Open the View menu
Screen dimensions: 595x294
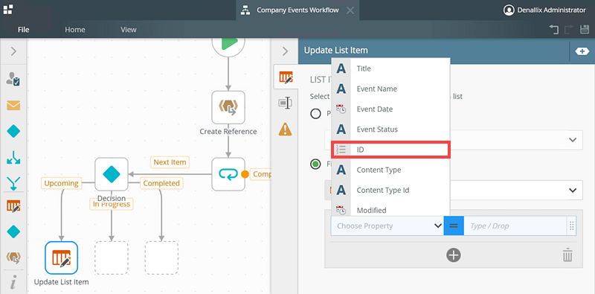pyautogui.click(x=129, y=30)
